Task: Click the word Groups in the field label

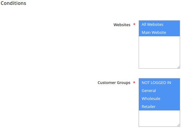Action: 124,83
